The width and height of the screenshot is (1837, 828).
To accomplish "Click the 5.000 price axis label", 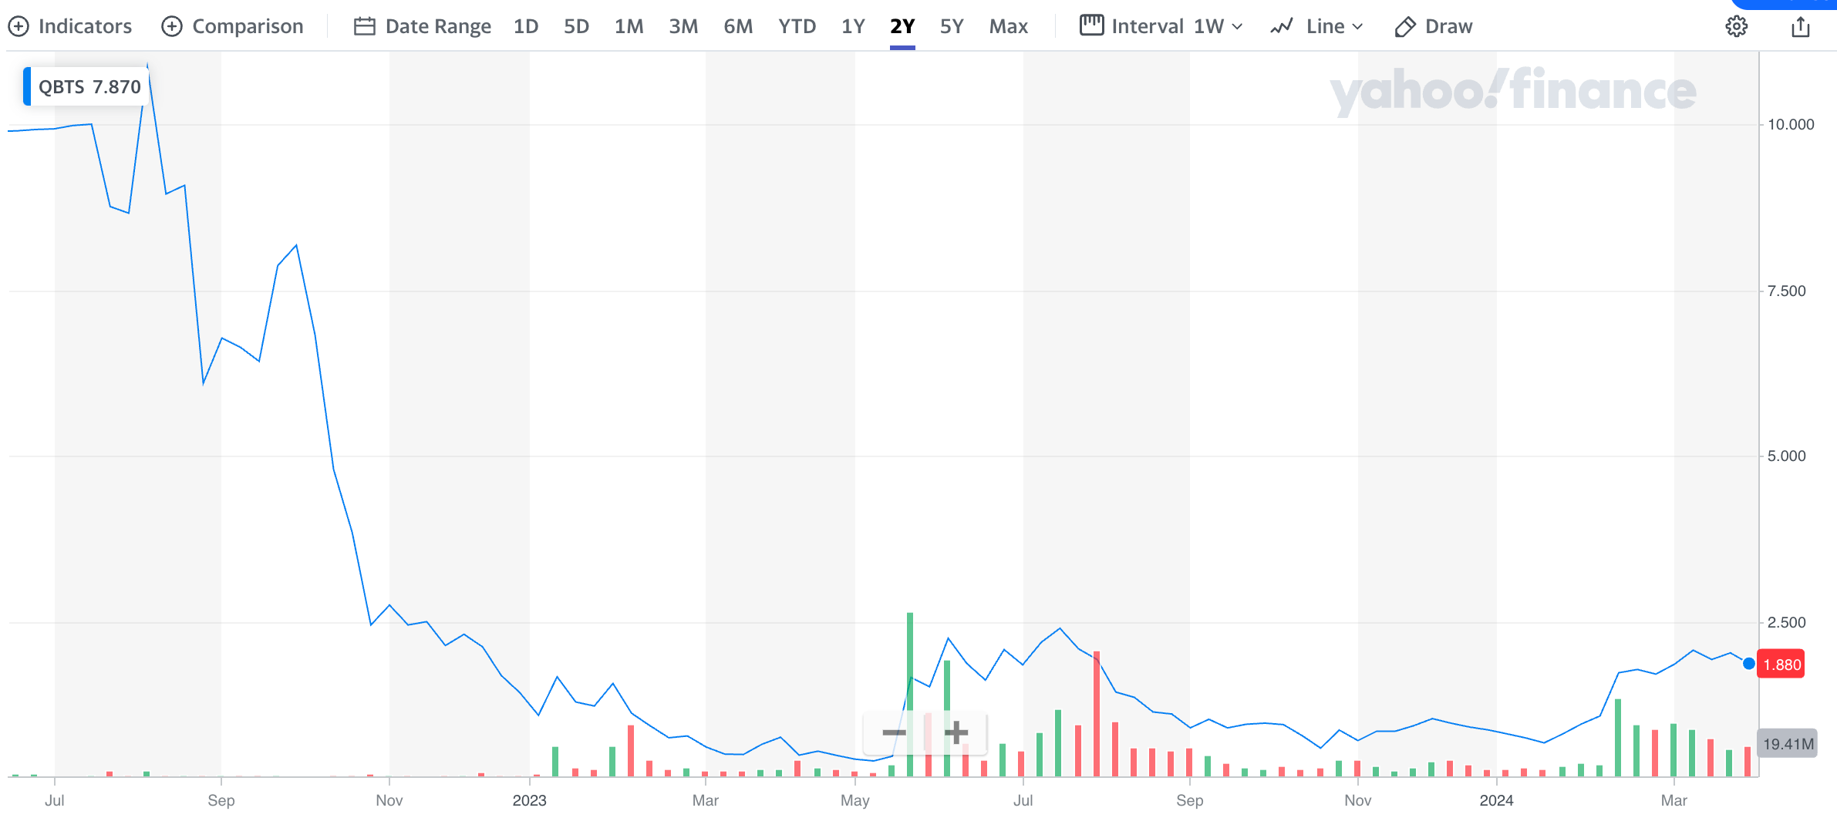I will click(1787, 456).
